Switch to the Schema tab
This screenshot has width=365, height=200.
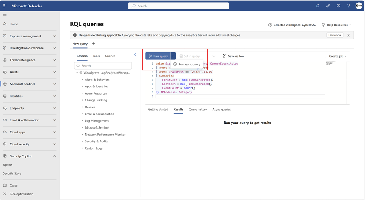tap(82, 56)
